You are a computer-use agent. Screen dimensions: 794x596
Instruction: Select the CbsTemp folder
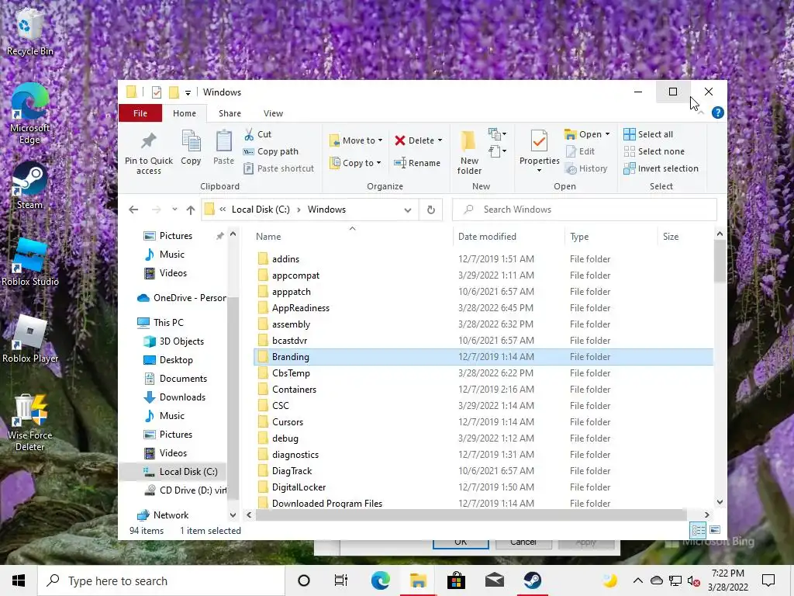pyautogui.click(x=484, y=373)
